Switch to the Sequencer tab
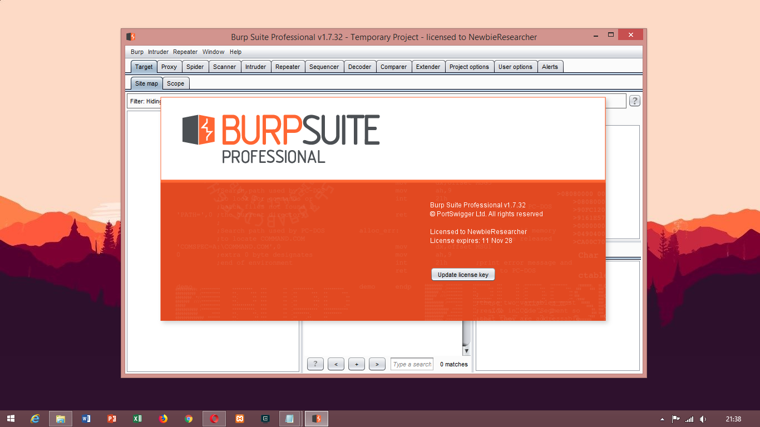Viewport: 760px width, 427px height. pos(324,67)
